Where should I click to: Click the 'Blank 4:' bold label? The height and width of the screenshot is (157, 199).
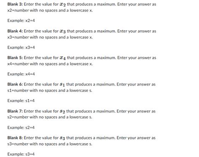(15, 31)
